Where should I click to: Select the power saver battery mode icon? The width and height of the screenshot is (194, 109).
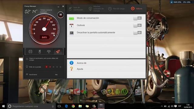[x=40, y=51]
